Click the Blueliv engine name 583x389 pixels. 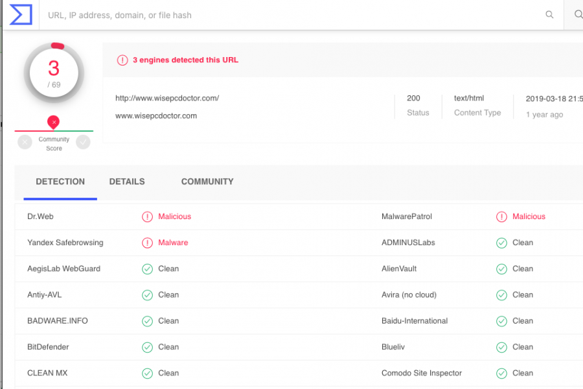pyautogui.click(x=393, y=347)
